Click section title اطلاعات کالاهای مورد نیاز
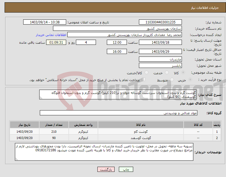The image size is (226, 177). [201, 103]
